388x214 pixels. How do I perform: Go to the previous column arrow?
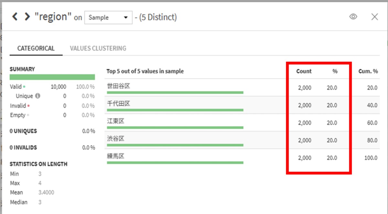click(15, 17)
